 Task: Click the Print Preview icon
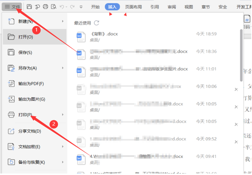(54, 7)
